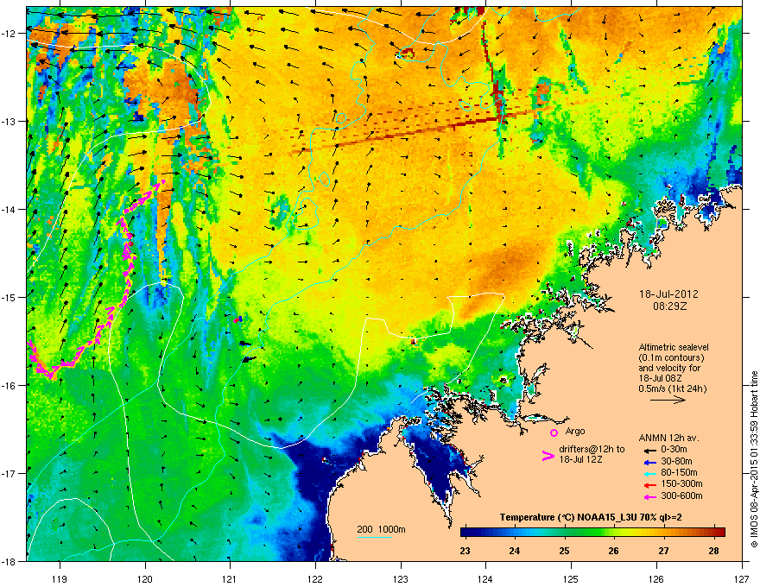The height and width of the screenshot is (587, 760).
Task: Click longitude axis label 121
Action: coord(230,578)
